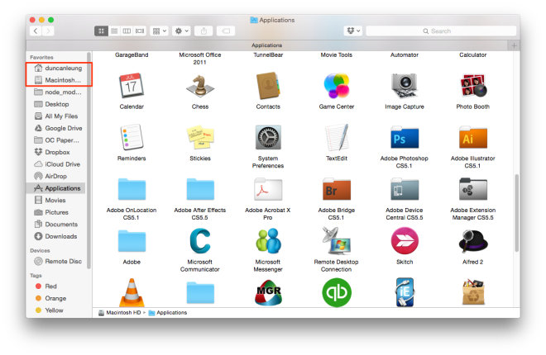
Task: Open Adobe OnLocation CS5.1 folder
Action: pos(132,189)
